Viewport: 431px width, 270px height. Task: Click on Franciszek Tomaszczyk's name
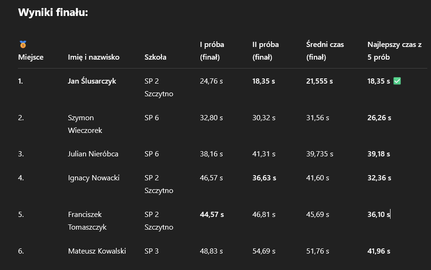pos(88,221)
